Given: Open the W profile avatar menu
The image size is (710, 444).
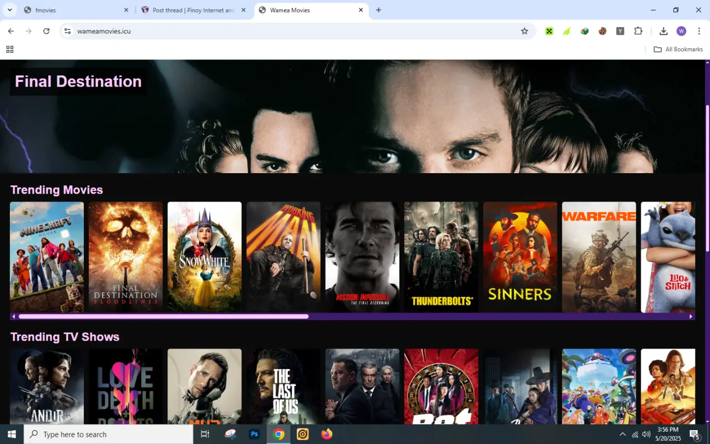Looking at the screenshot, I should (681, 31).
